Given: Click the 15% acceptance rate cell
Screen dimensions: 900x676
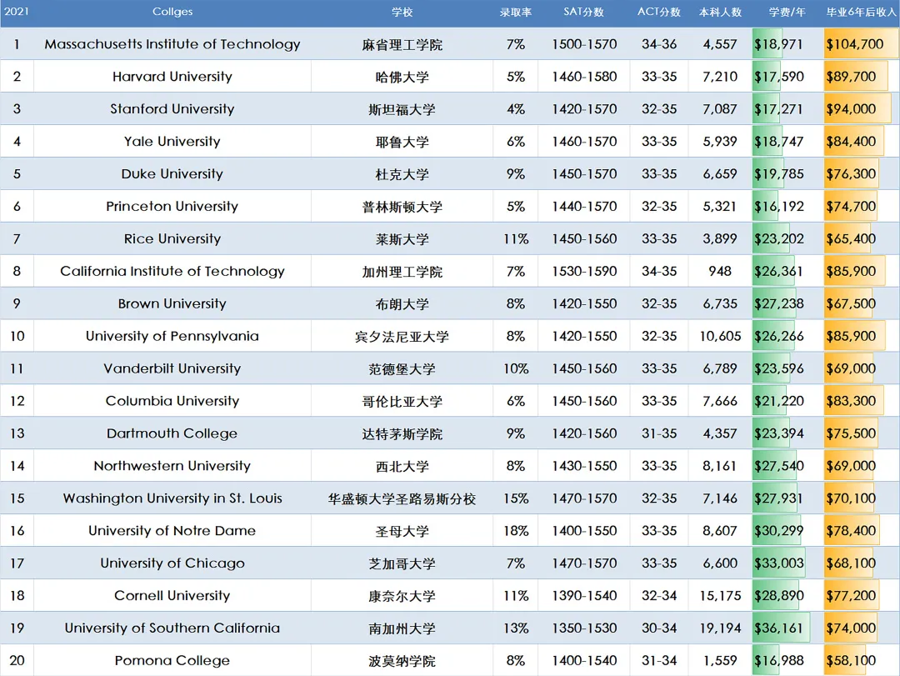Looking at the screenshot, I should [x=516, y=498].
